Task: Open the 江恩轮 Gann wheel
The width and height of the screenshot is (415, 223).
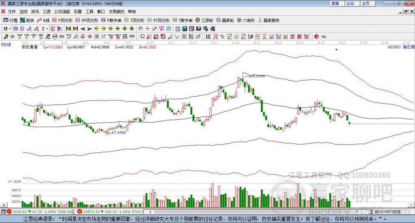Action: coord(204,20)
